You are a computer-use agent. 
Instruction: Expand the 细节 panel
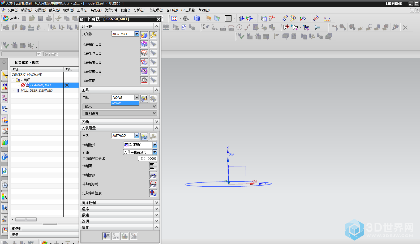click(45, 235)
